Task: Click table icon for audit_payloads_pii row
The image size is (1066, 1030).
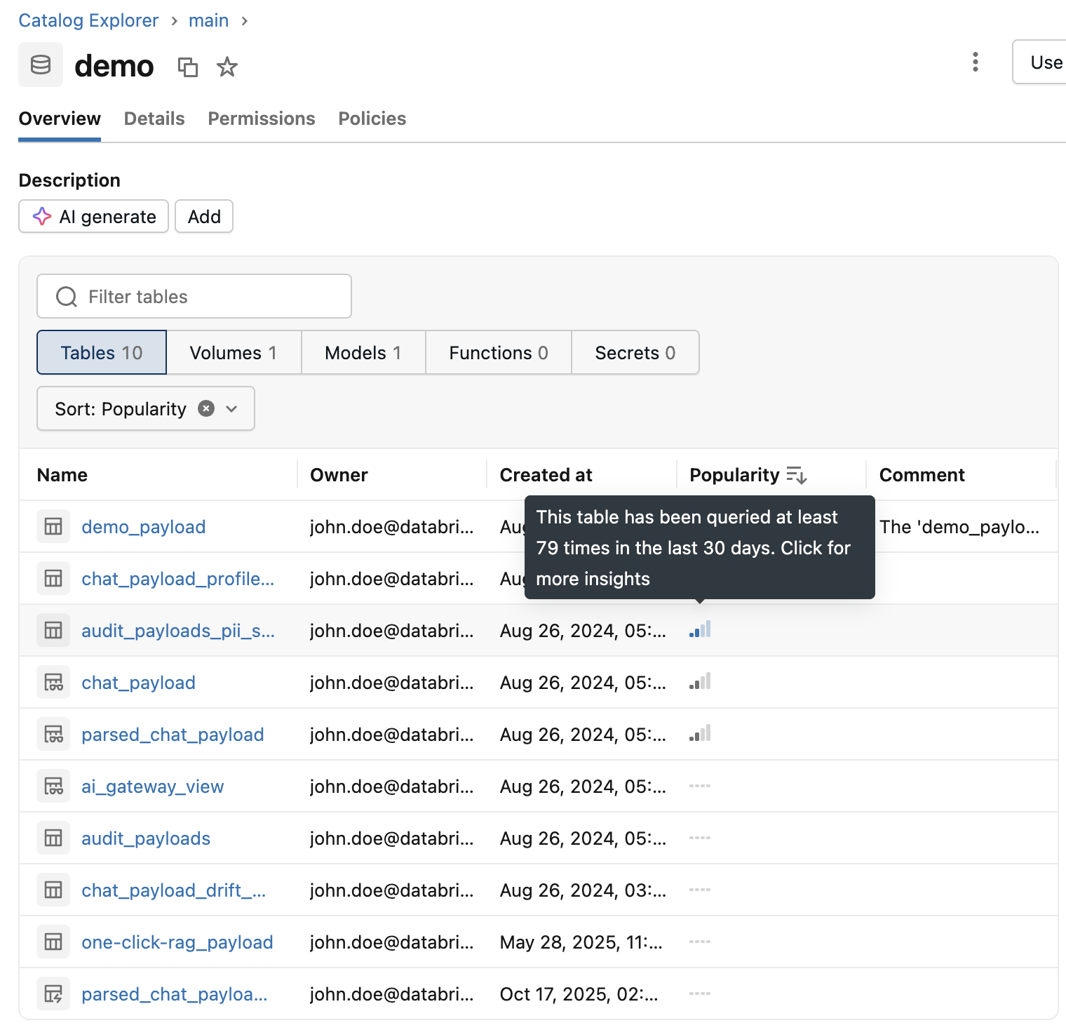Action: click(53, 631)
